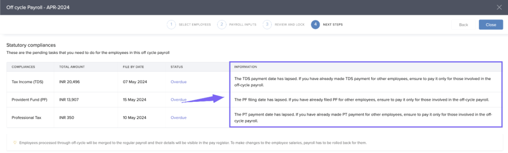Click the 07 May 2024 file-by date

pos(135,82)
